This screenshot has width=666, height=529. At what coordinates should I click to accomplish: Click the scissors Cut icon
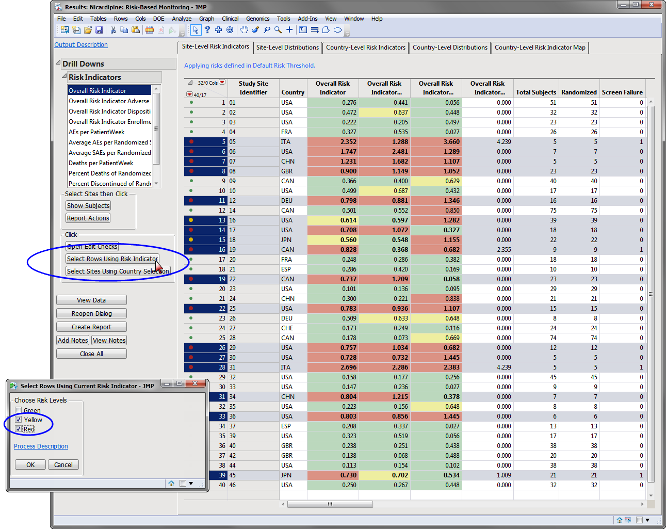(113, 30)
